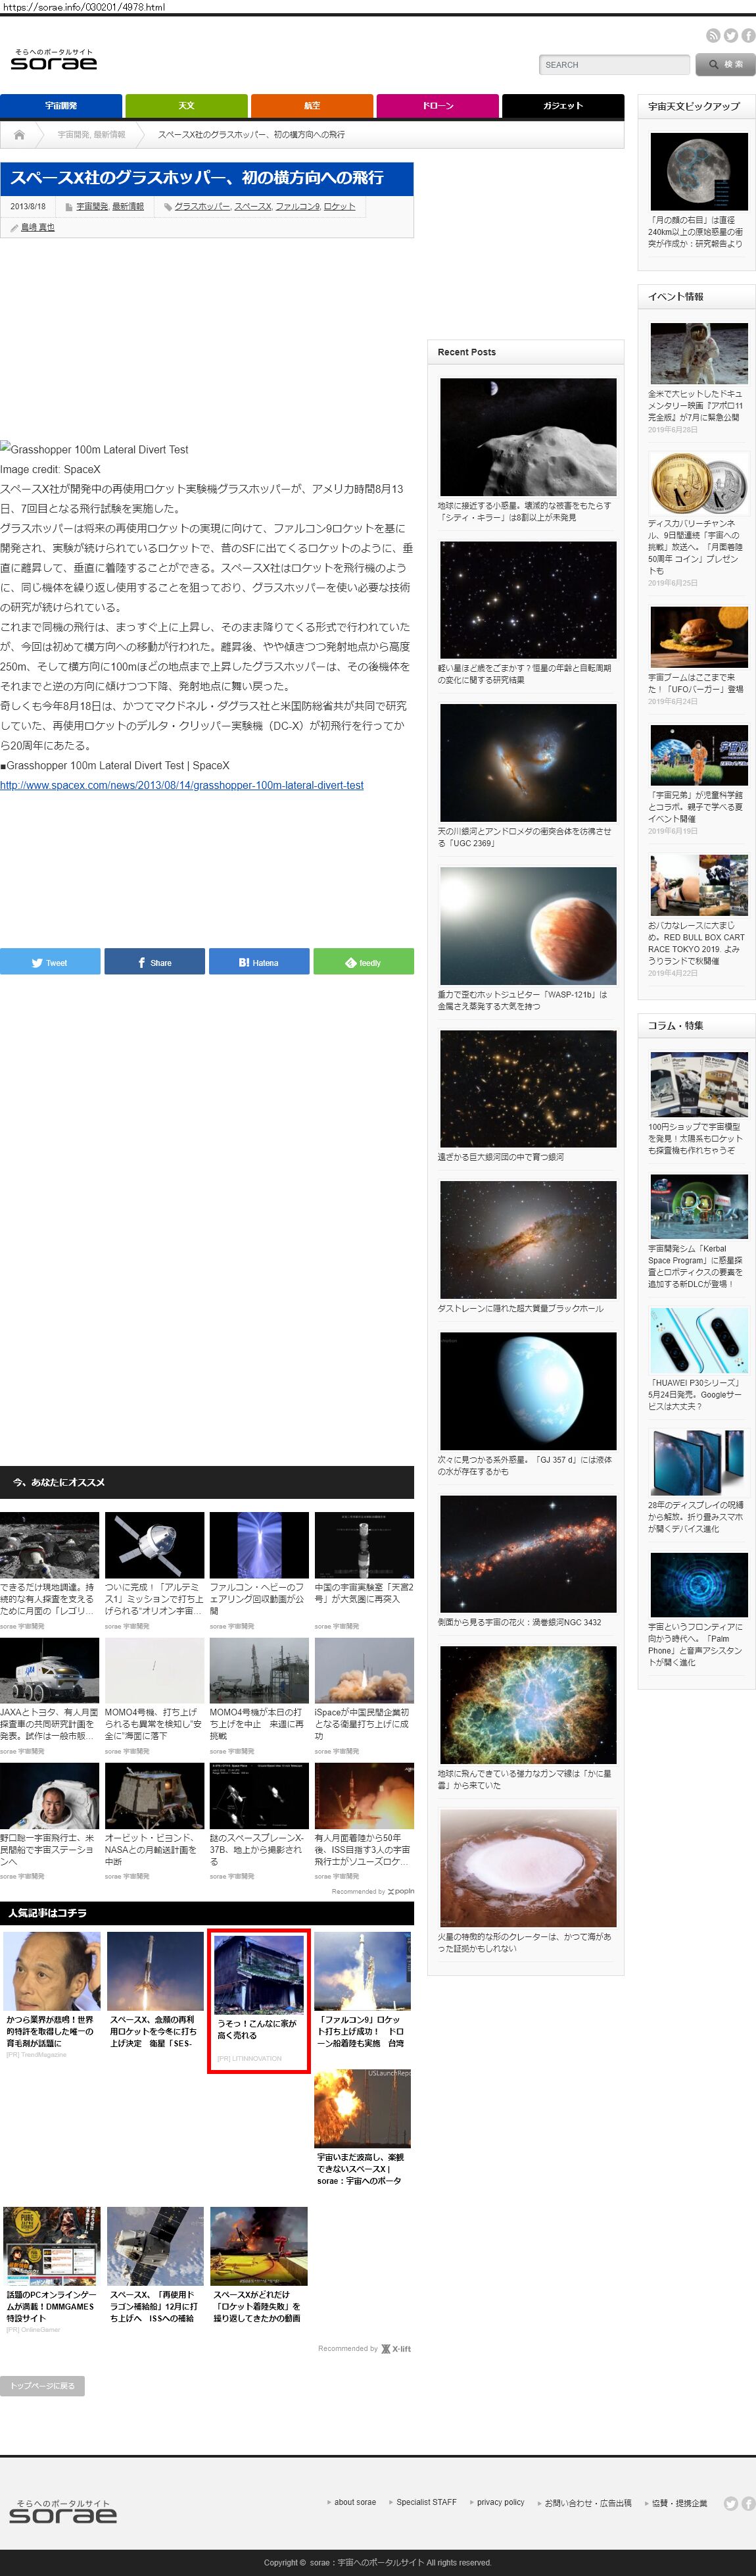Click the トップページに戻る button
Screen dimensions: 756x2576
(42, 2385)
